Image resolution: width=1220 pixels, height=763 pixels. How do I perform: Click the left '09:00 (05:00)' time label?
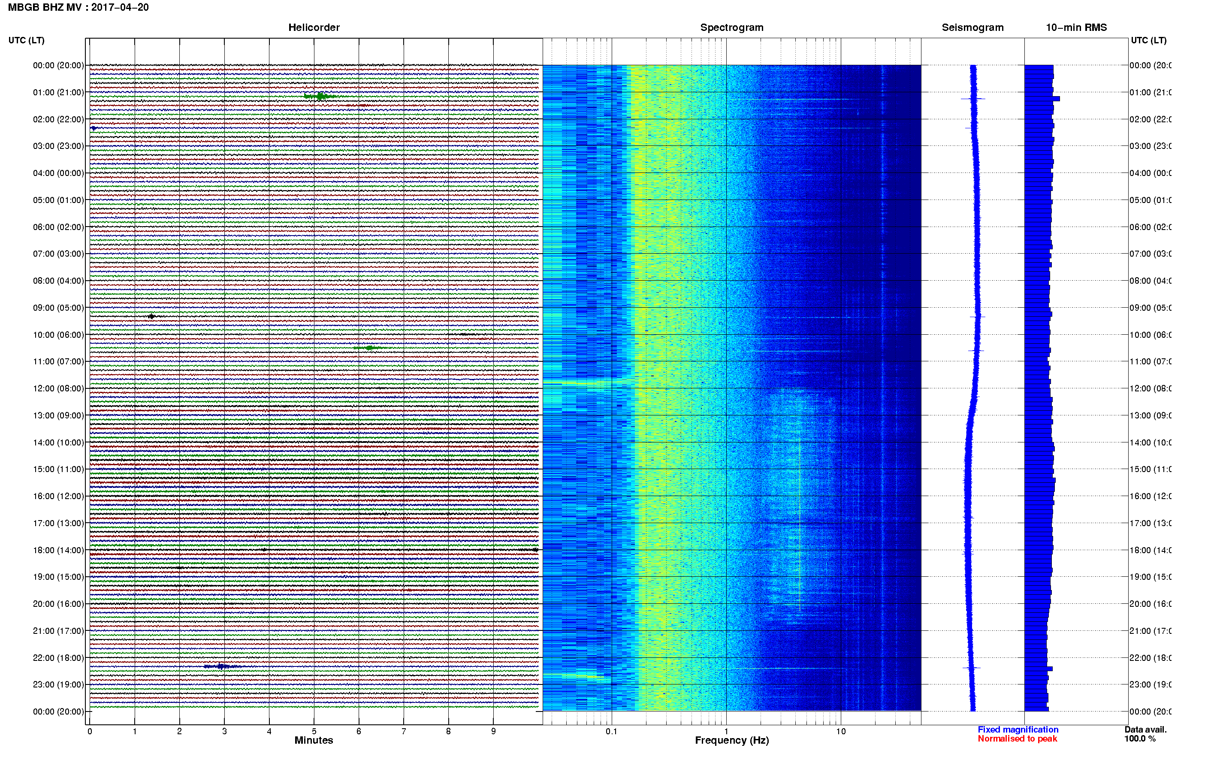click(58, 308)
